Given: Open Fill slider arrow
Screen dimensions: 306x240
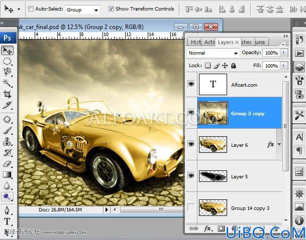Looking at the screenshot, I should point(284,66).
